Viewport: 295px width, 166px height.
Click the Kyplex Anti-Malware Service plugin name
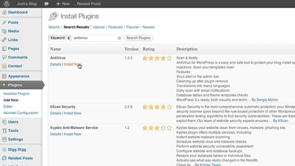tap(74, 128)
